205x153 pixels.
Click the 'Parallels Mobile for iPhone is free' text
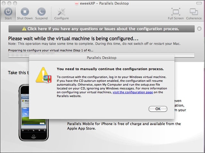pyautogui.click(x=124, y=126)
